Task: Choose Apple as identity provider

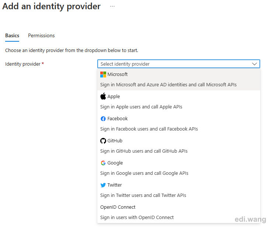Action: click(x=179, y=101)
